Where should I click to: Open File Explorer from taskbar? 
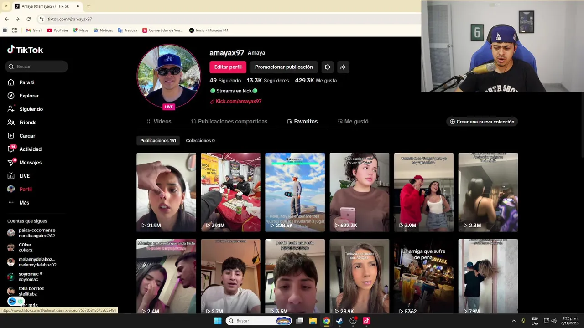(x=313, y=321)
